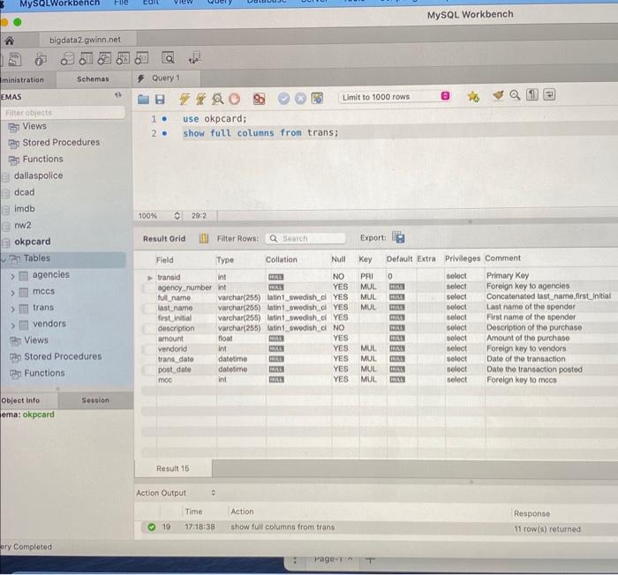The height and width of the screenshot is (575, 618).
Task: Create a new schema icon
Action: [67, 59]
